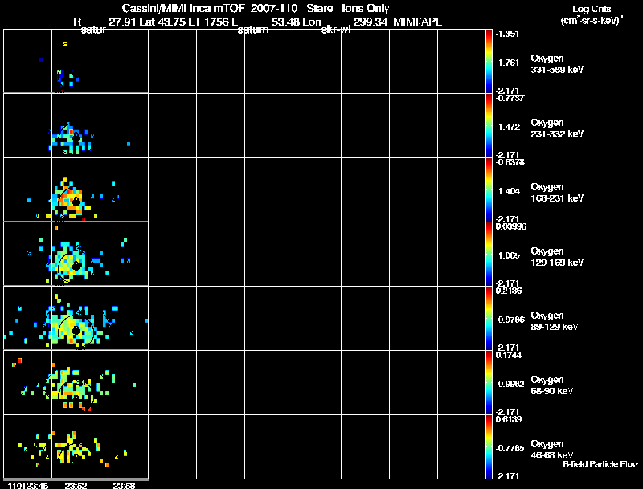Click the 23:58 time axis label
Image resolution: width=643 pixels, height=489 pixels.
[124, 486]
